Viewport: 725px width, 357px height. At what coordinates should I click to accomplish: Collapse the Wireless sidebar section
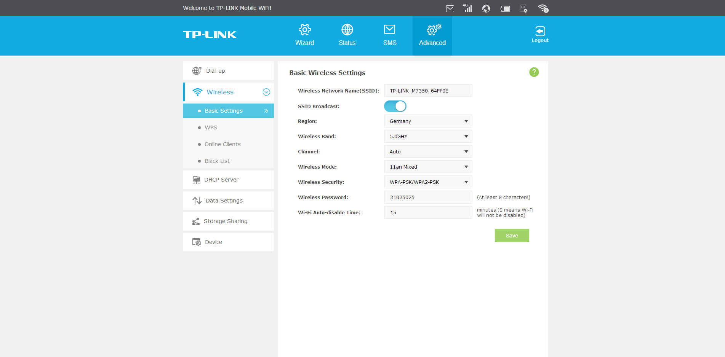point(266,92)
